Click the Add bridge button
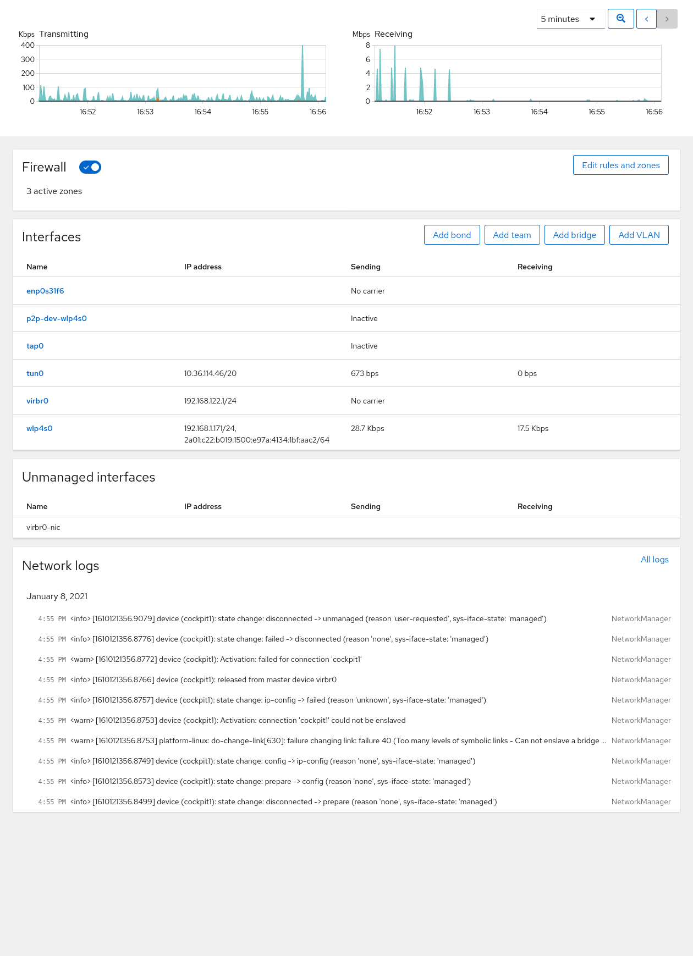 coord(574,235)
